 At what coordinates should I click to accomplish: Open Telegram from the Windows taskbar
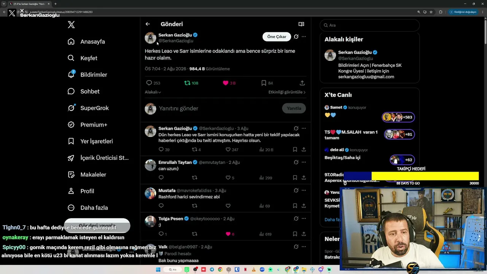(212, 269)
